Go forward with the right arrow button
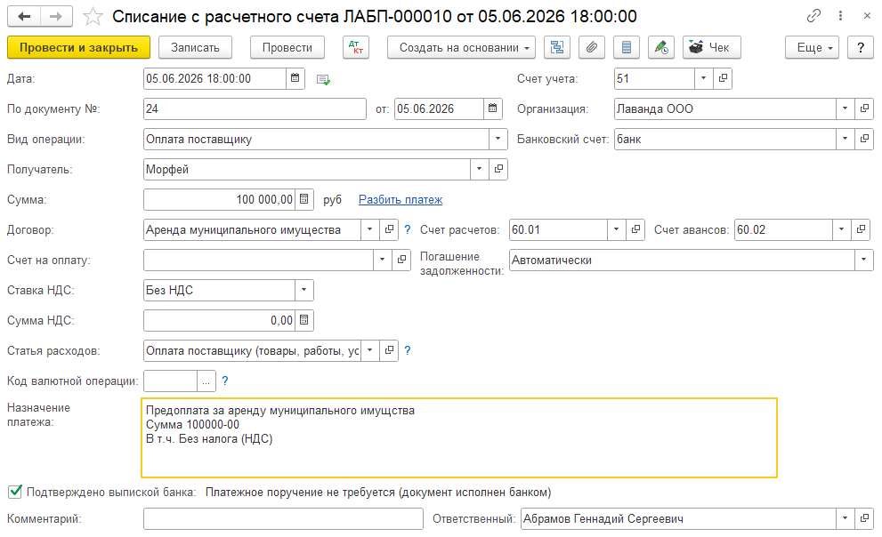Viewport: 882px width, 537px height. coord(56,16)
